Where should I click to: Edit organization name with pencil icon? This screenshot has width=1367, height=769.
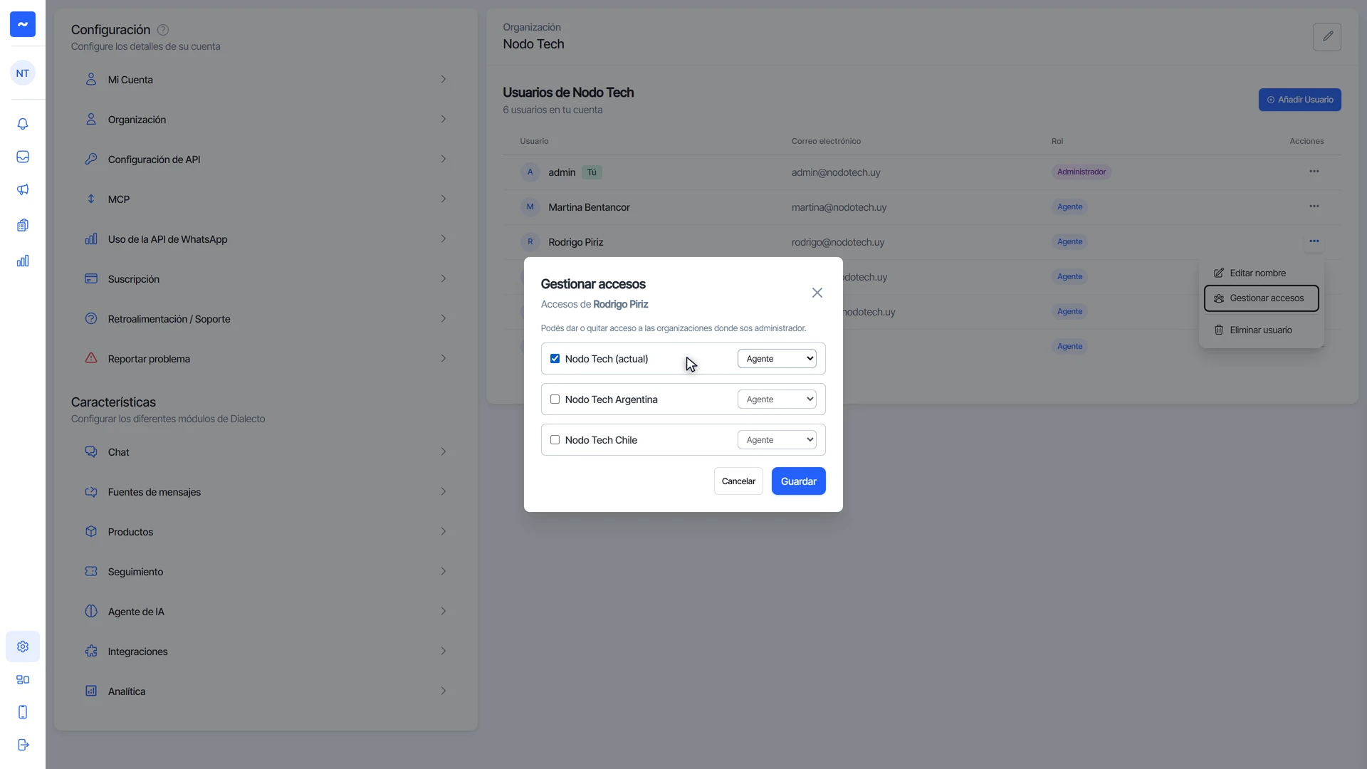[1327, 36]
